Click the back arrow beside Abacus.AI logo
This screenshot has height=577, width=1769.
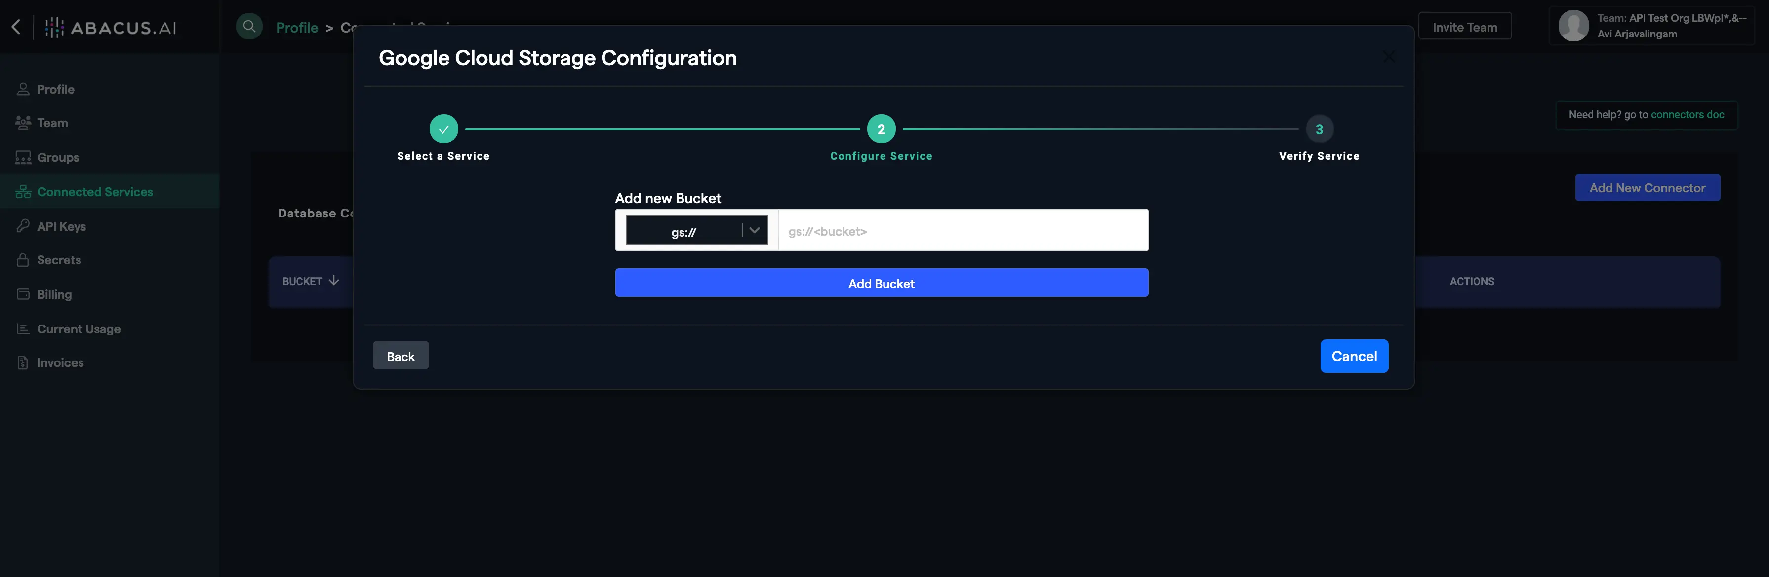16,27
